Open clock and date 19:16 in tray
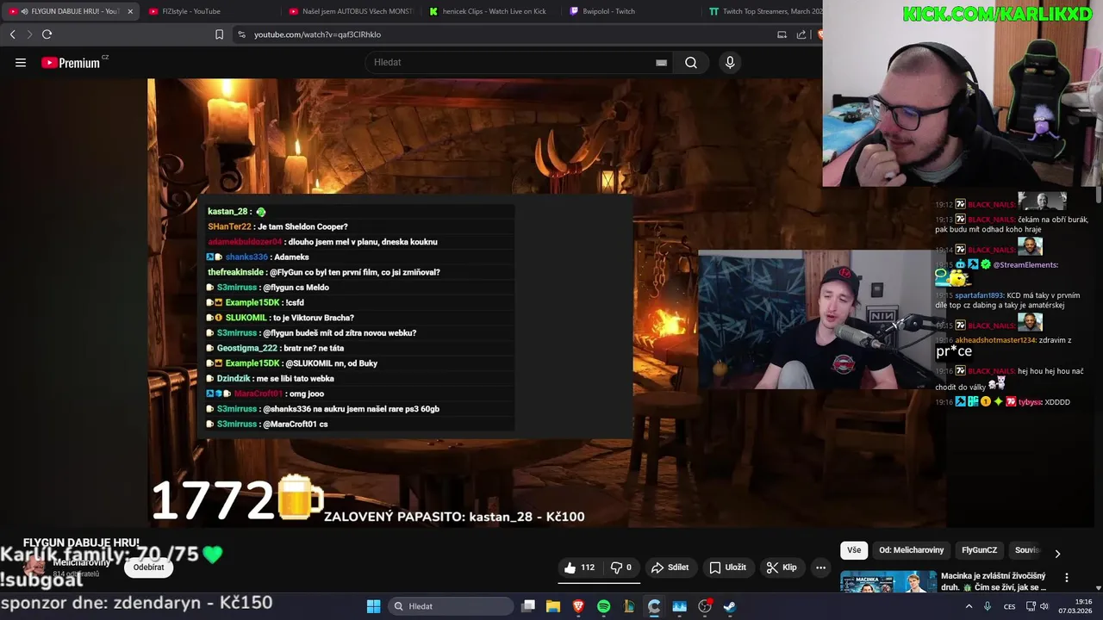 tap(1077, 606)
